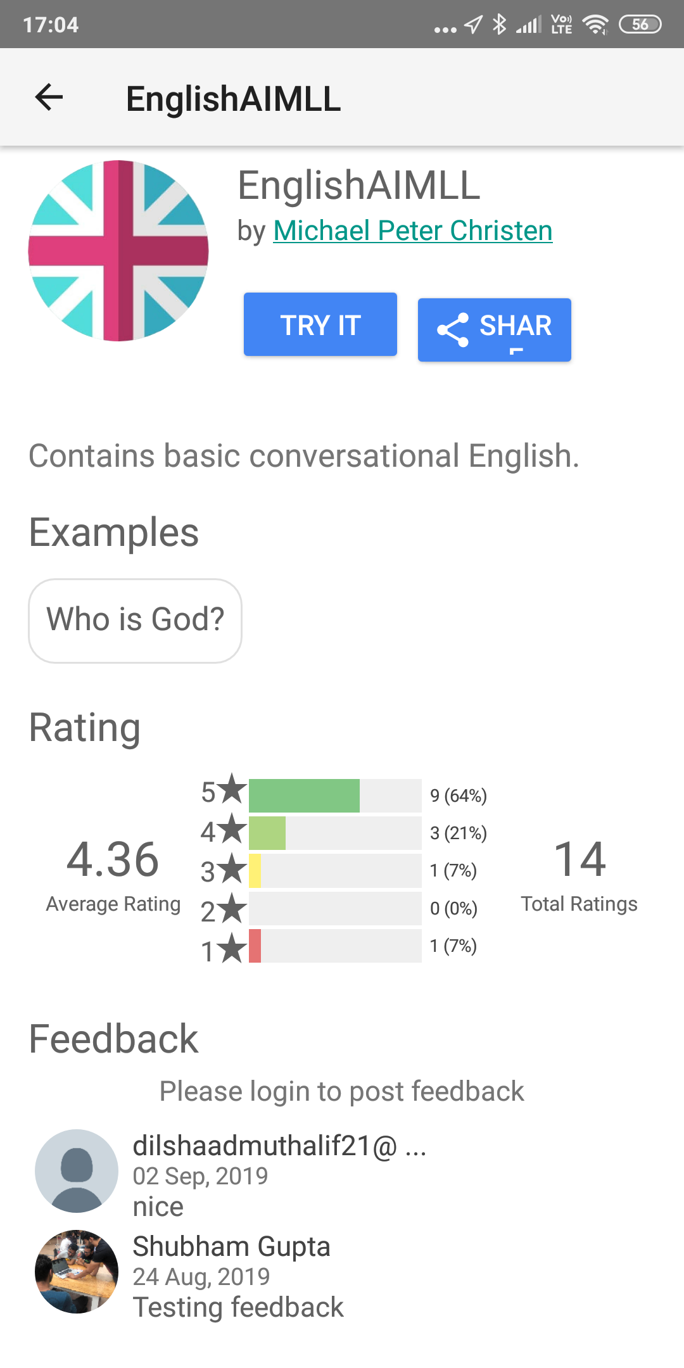This screenshot has width=684, height=1368.
Task: Tap the five-star rating star icon
Action: coord(232,789)
